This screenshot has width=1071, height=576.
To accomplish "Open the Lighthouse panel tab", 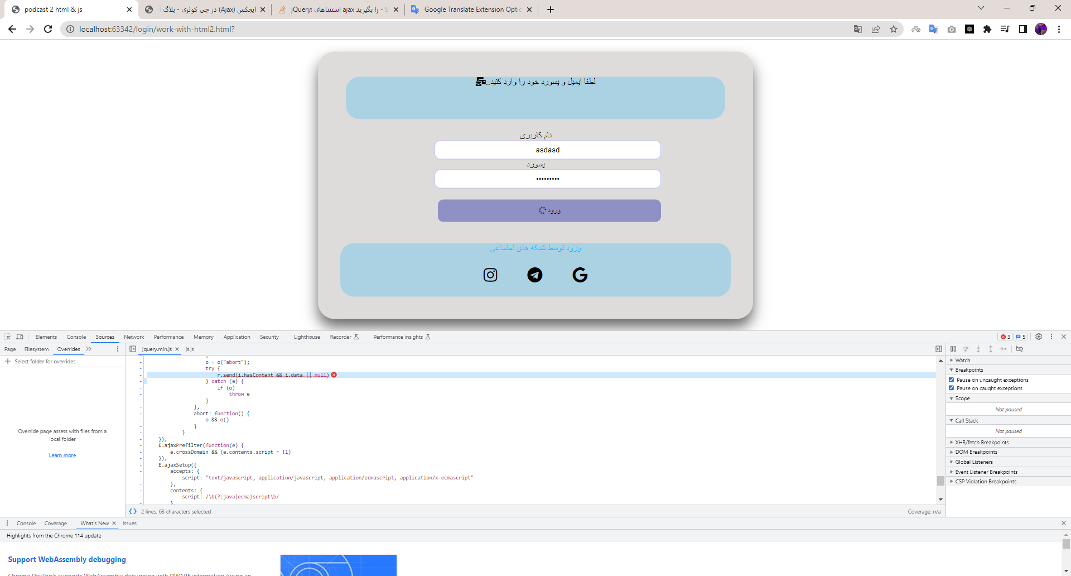I will (307, 337).
